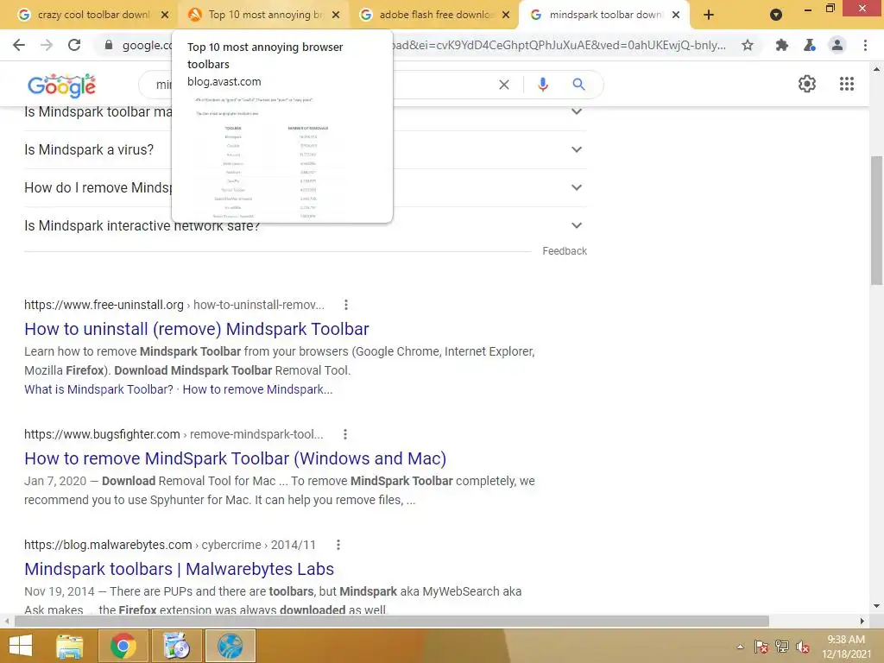The width and height of the screenshot is (884, 663).
Task: Click the free-uninstall.org URL text
Action: (x=174, y=305)
